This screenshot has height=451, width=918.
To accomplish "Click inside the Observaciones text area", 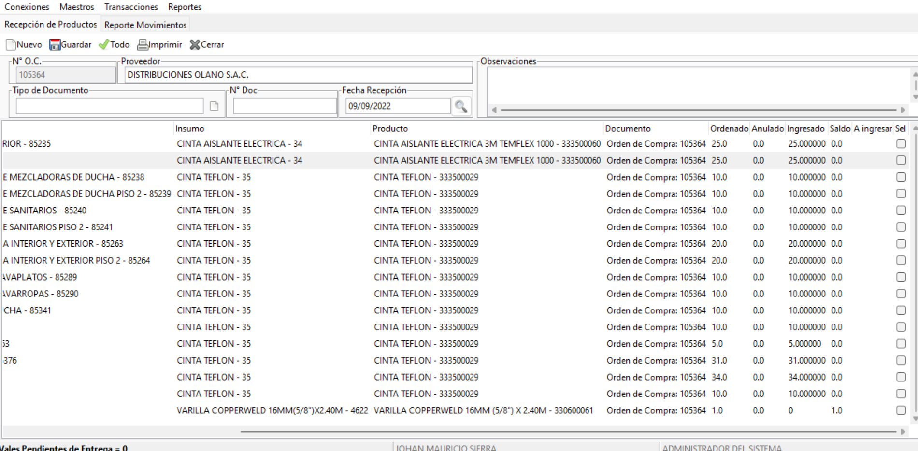I will tap(698, 85).
